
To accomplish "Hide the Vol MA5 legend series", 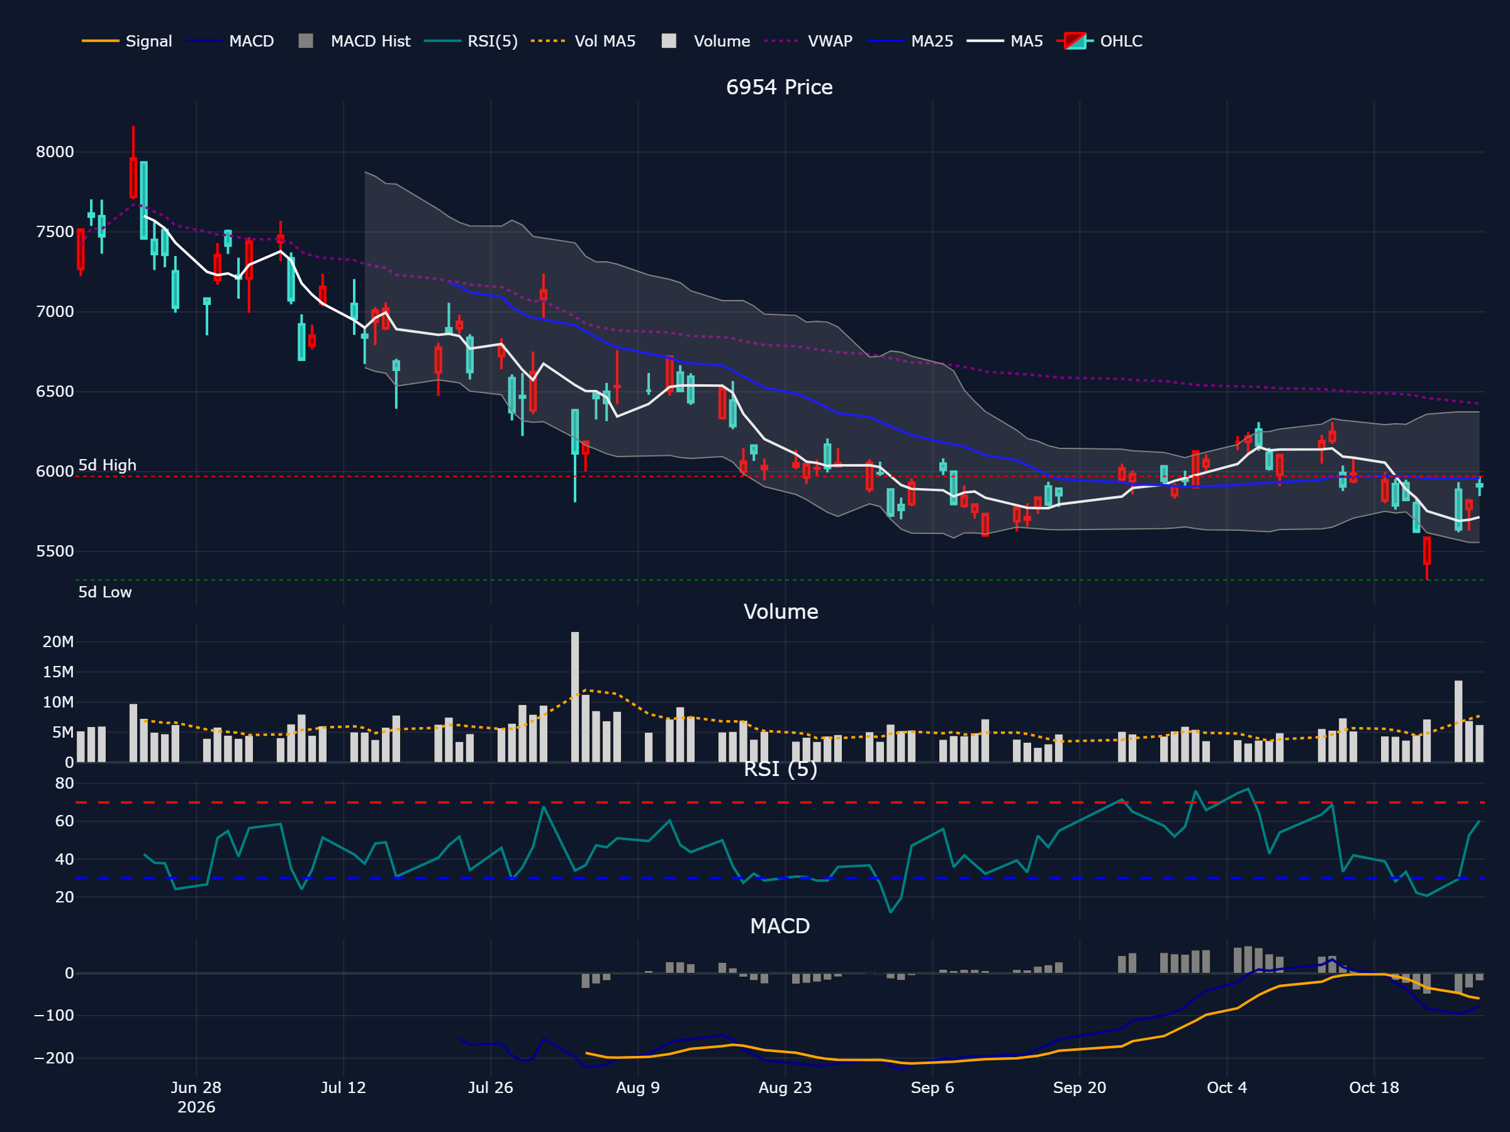I will 584,41.
